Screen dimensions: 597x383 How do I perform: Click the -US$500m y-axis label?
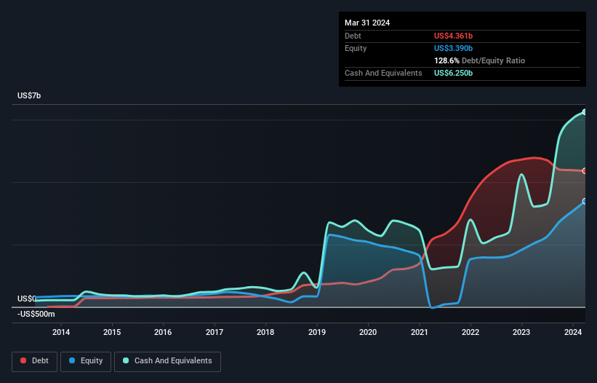coord(36,315)
